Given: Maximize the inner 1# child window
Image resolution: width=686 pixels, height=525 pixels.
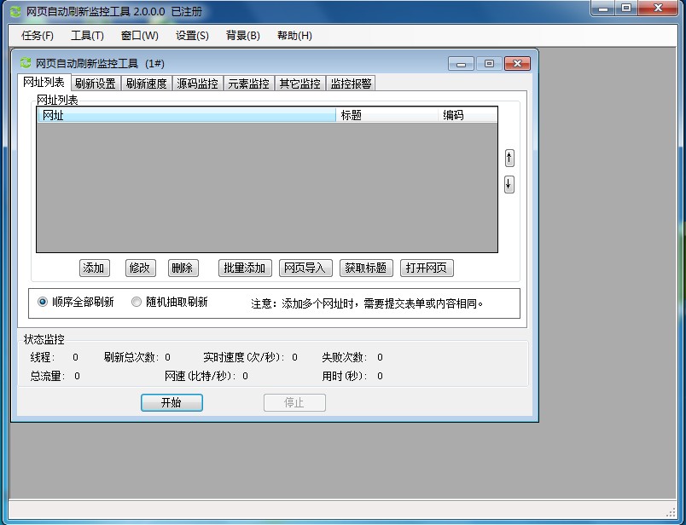Looking at the screenshot, I should click(x=489, y=64).
